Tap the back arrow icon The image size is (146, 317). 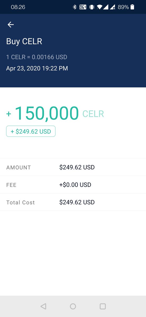11,25
